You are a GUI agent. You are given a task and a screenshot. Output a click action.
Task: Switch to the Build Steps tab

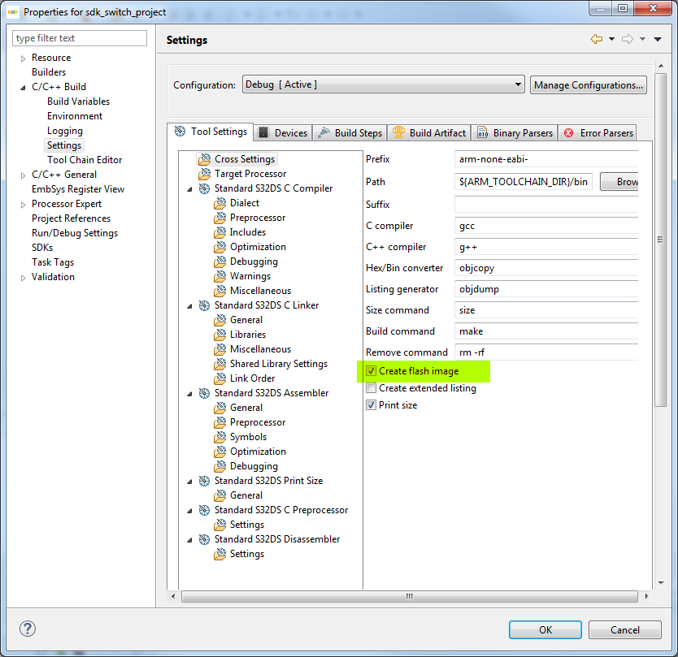pos(350,132)
